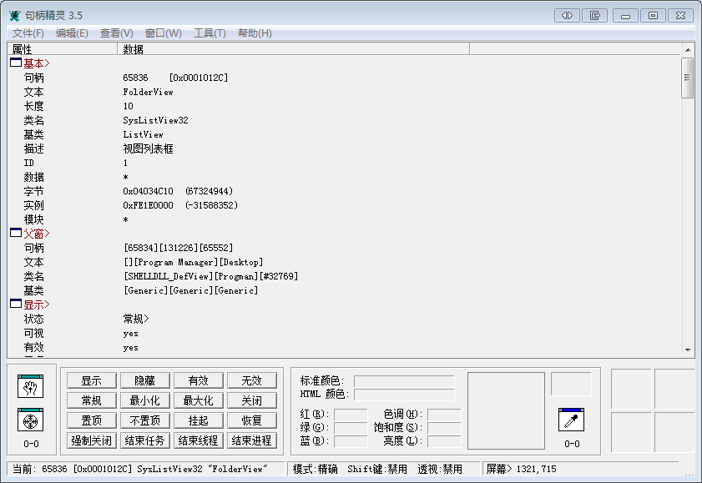Select the 视图列表框 description value
This screenshot has width=702, height=483.
[149, 149]
